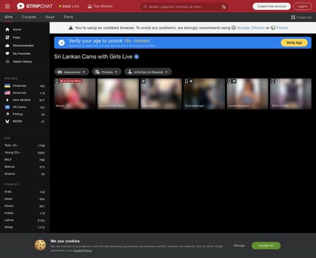This screenshot has width=316, height=258.
Task: Select the Flirting category
Action: pos(25,114)
